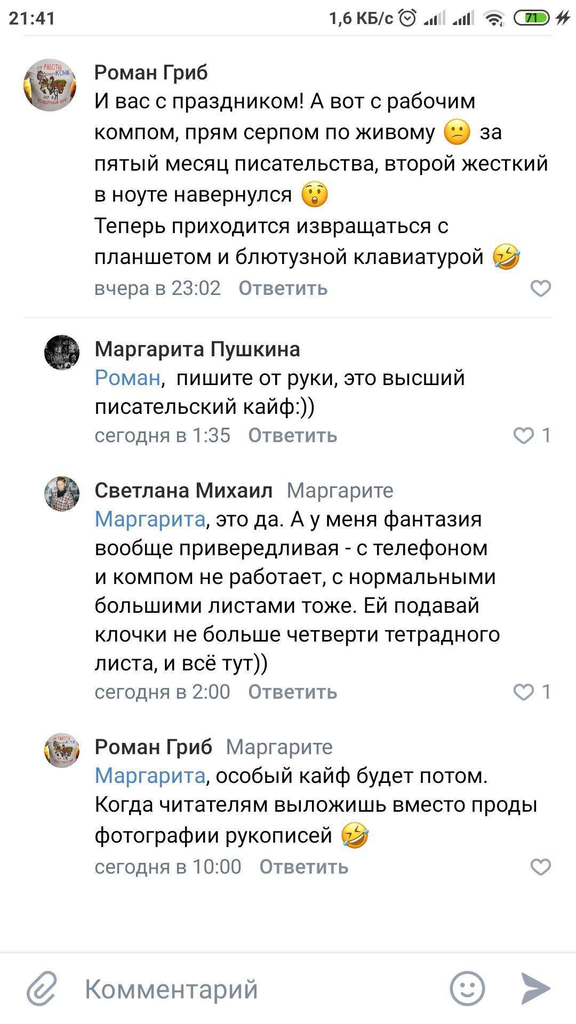Like Margarita Pushkina's comment from 1:35
Screen dimensions: 576x1024
click(524, 436)
